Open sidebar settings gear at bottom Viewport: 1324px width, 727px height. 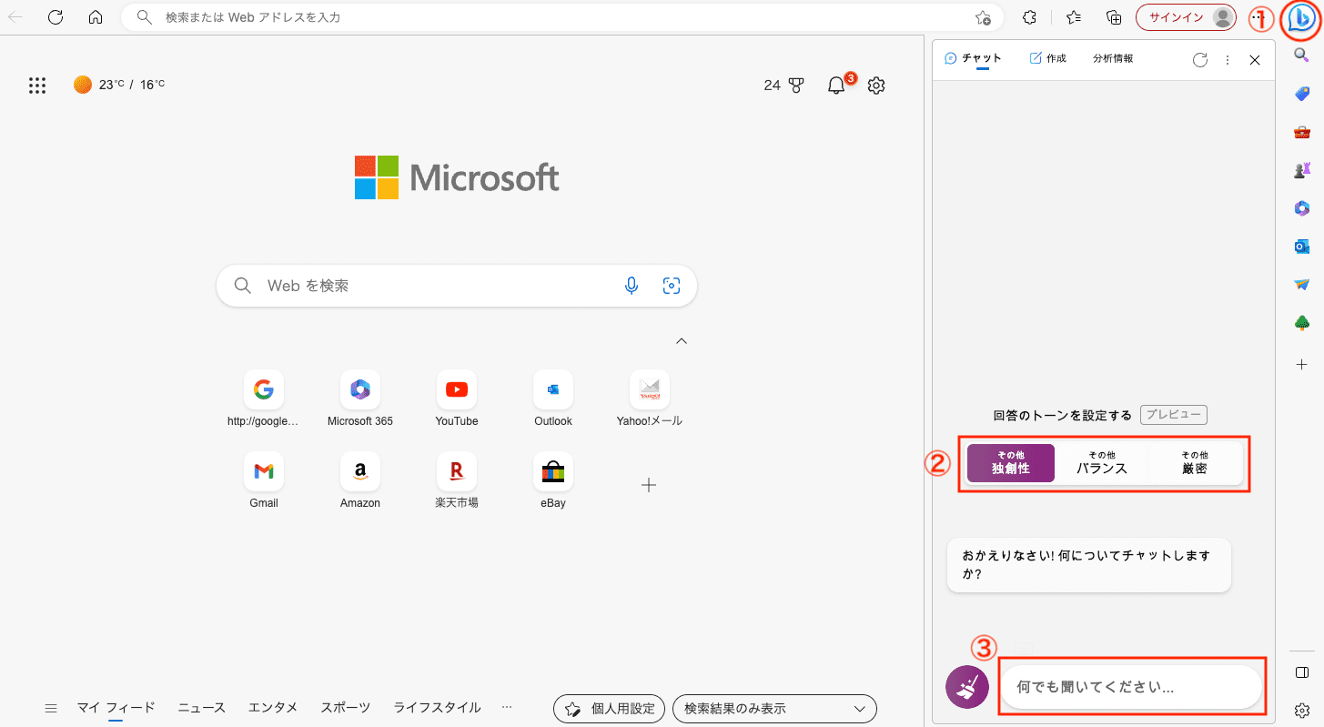[x=1302, y=710]
